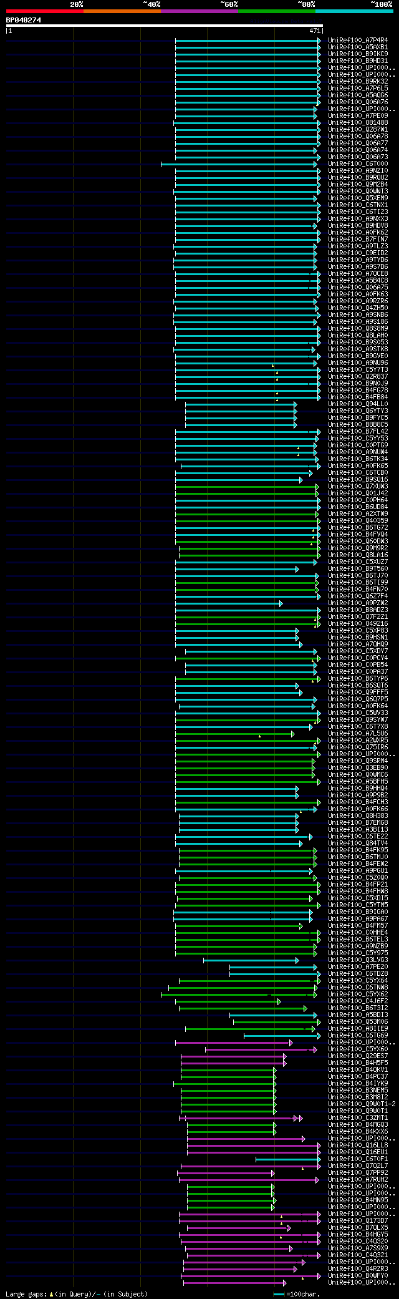Select hit label UniRef100_A7PE20
The height and width of the screenshot is (1299, 399).
click(x=358, y=966)
